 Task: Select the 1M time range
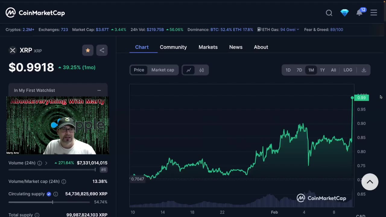[x=311, y=70]
